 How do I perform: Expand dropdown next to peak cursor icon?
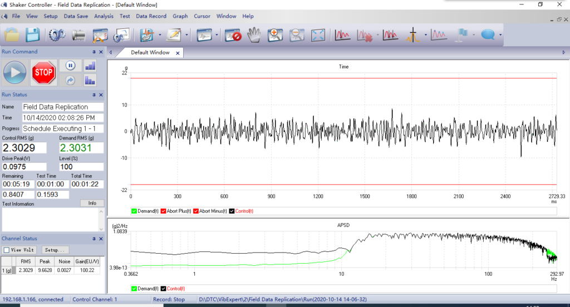tap(426, 35)
